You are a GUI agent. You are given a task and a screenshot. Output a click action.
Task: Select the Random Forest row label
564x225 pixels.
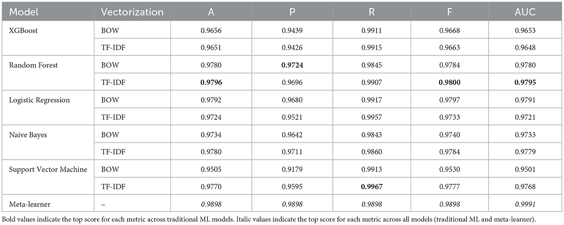pos(34,65)
